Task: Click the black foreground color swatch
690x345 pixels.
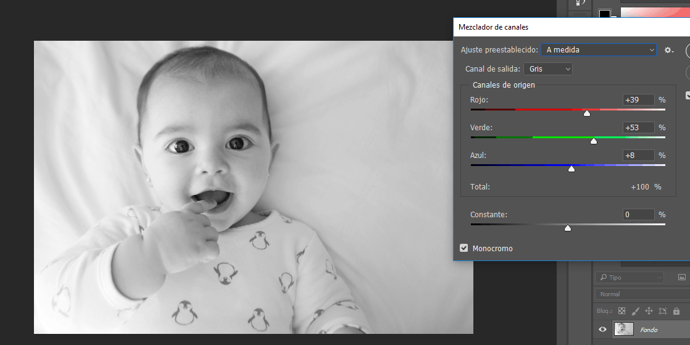Action: [605, 14]
